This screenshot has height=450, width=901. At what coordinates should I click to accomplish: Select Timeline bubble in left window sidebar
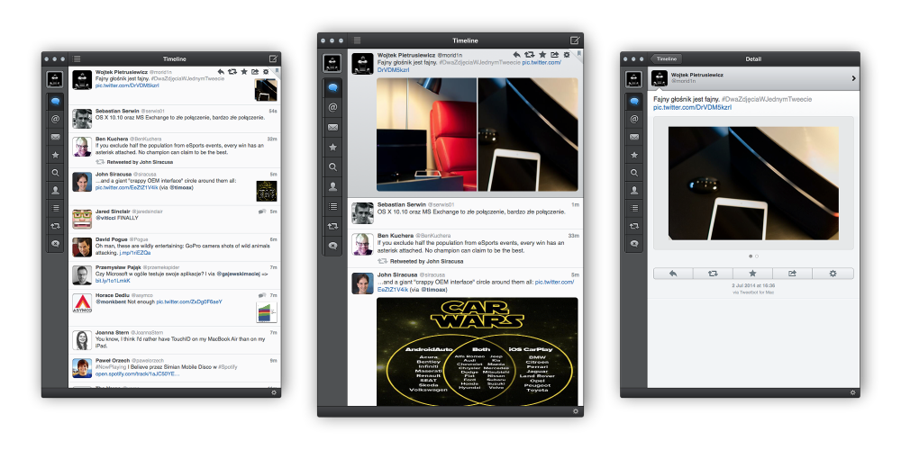click(x=55, y=101)
